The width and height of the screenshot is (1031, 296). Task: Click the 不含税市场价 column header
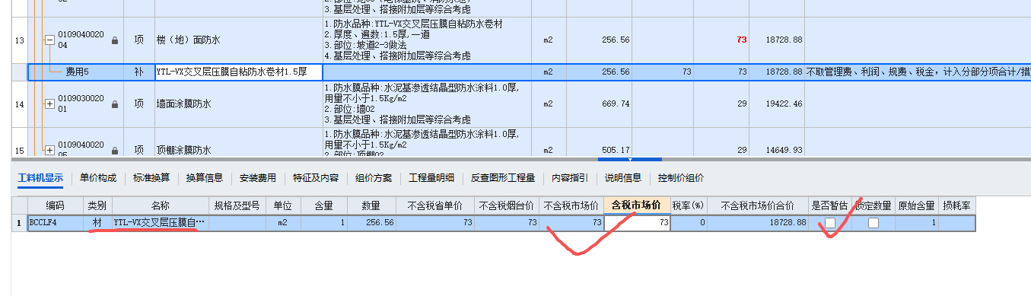tap(571, 205)
